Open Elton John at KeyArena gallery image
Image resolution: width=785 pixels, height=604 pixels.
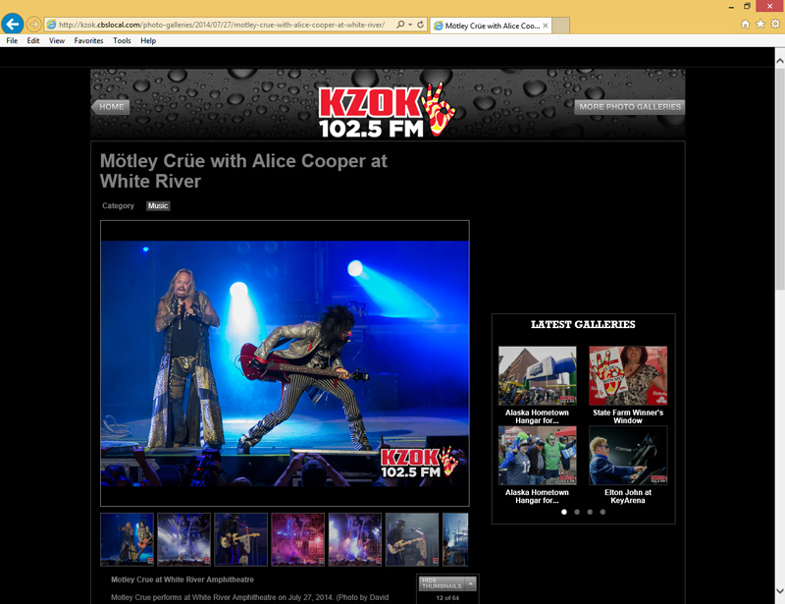coord(628,455)
